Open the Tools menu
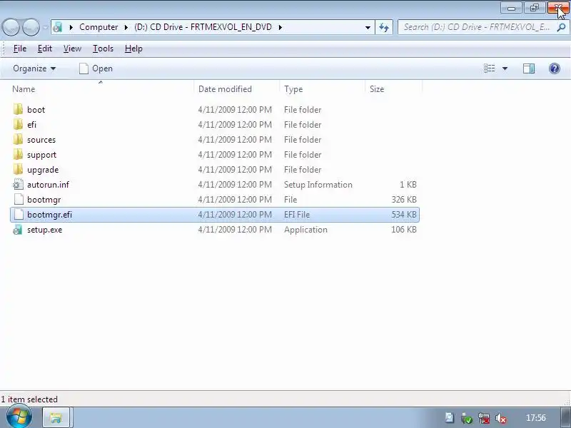 (103, 49)
